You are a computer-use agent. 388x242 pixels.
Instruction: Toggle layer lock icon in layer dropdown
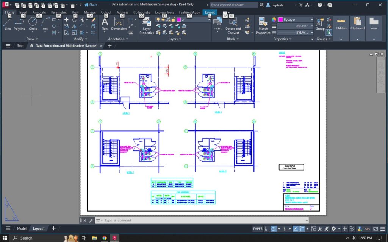(173, 20)
